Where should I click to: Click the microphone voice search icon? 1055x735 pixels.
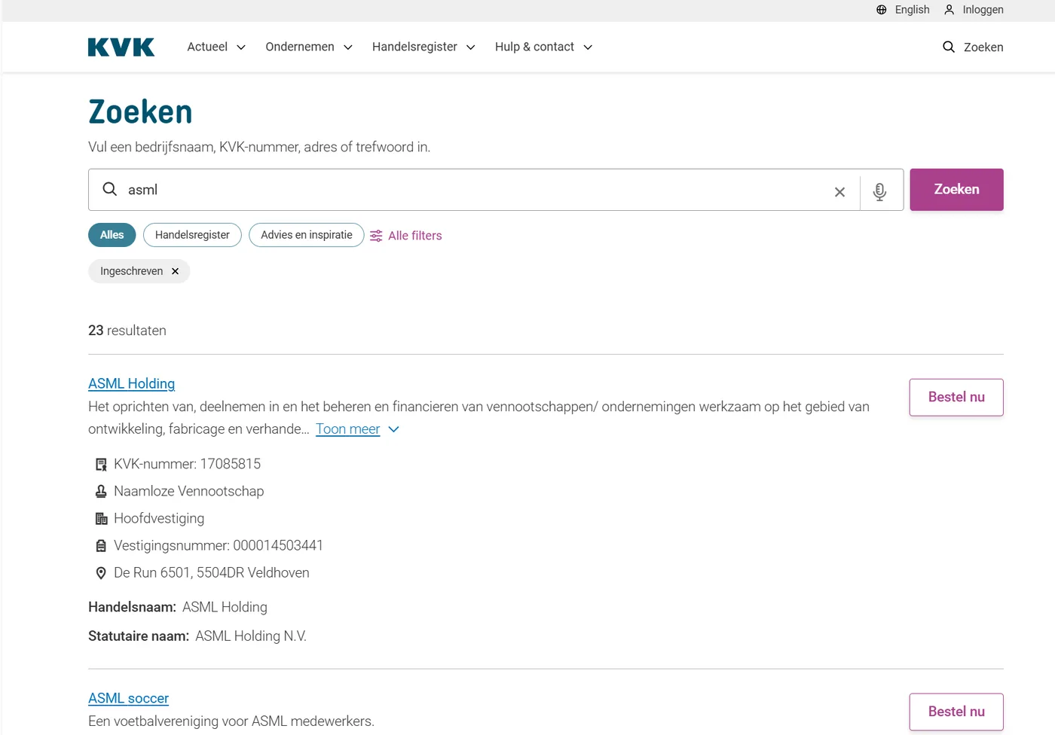pyautogui.click(x=879, y=192)
